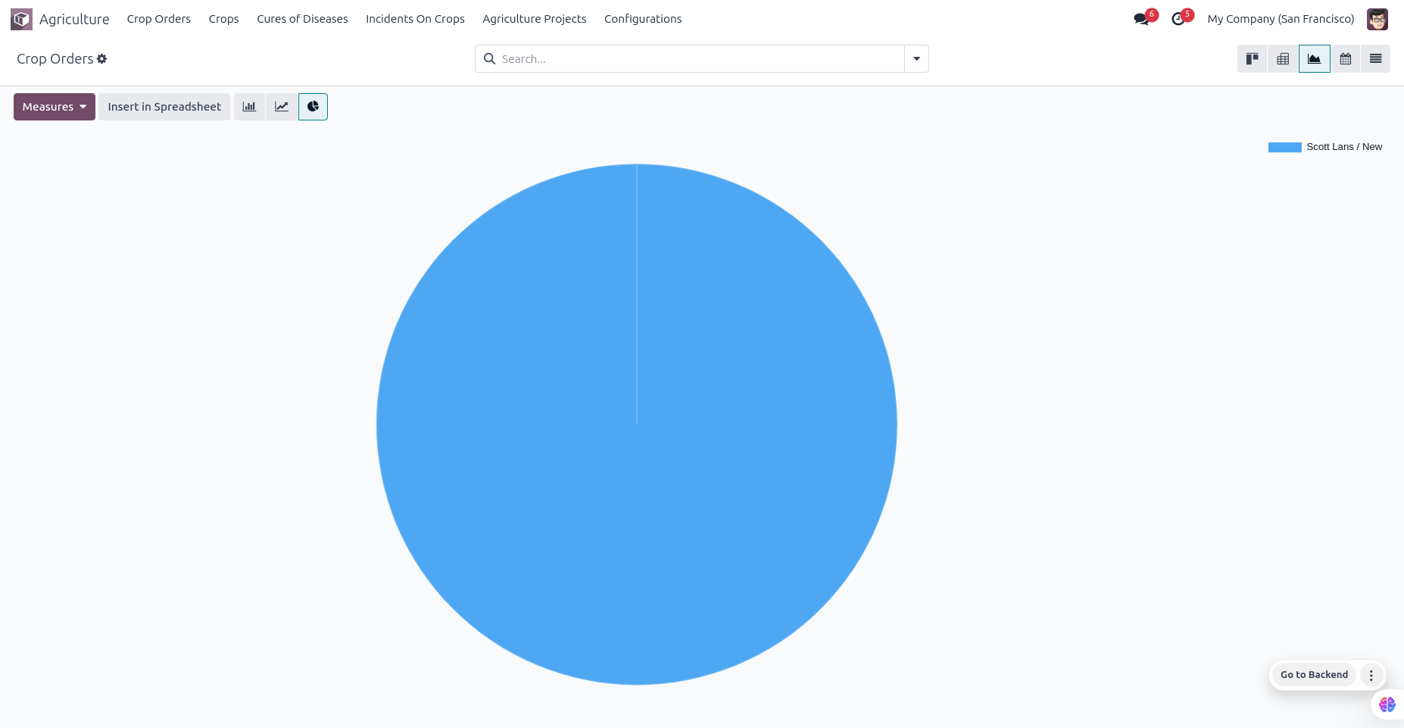Open the AI brain assistant icon

(x=1387, y=705)
